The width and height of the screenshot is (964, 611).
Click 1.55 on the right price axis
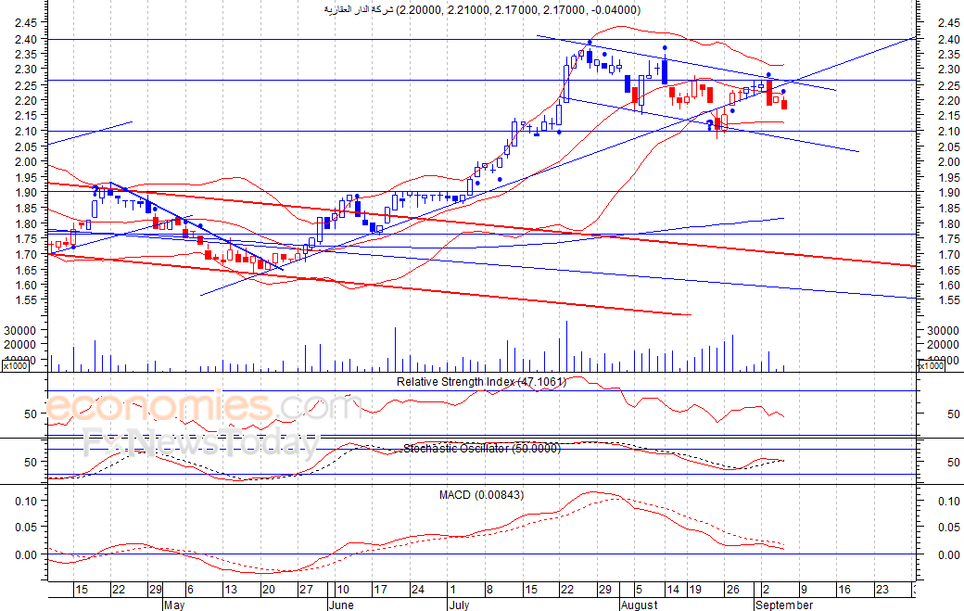coord(948,300)
